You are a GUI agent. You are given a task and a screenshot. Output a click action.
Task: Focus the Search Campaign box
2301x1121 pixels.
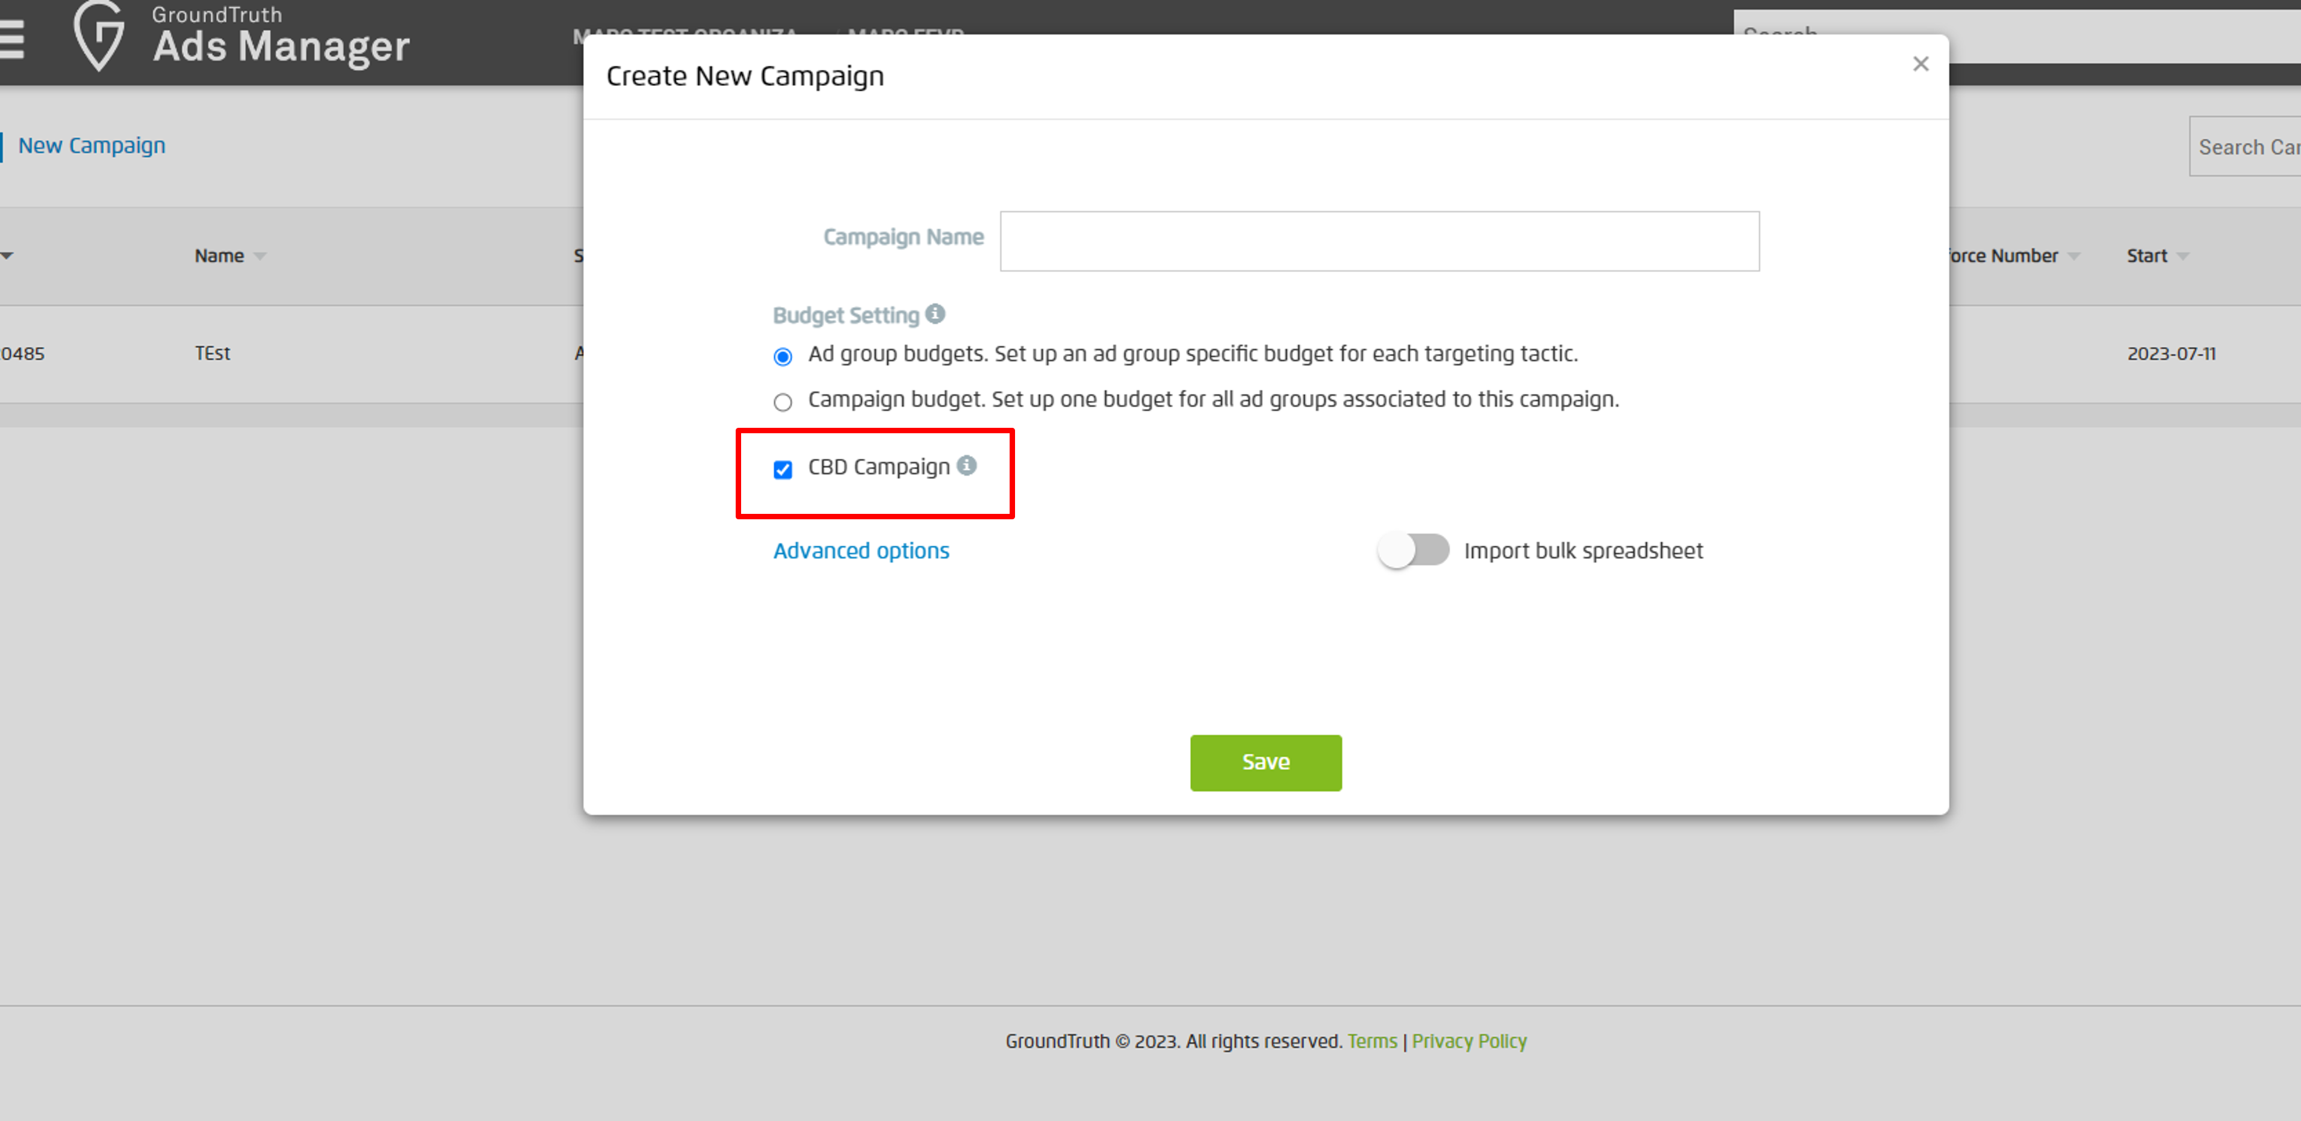pyautogui.click(x=2246, y=147)
